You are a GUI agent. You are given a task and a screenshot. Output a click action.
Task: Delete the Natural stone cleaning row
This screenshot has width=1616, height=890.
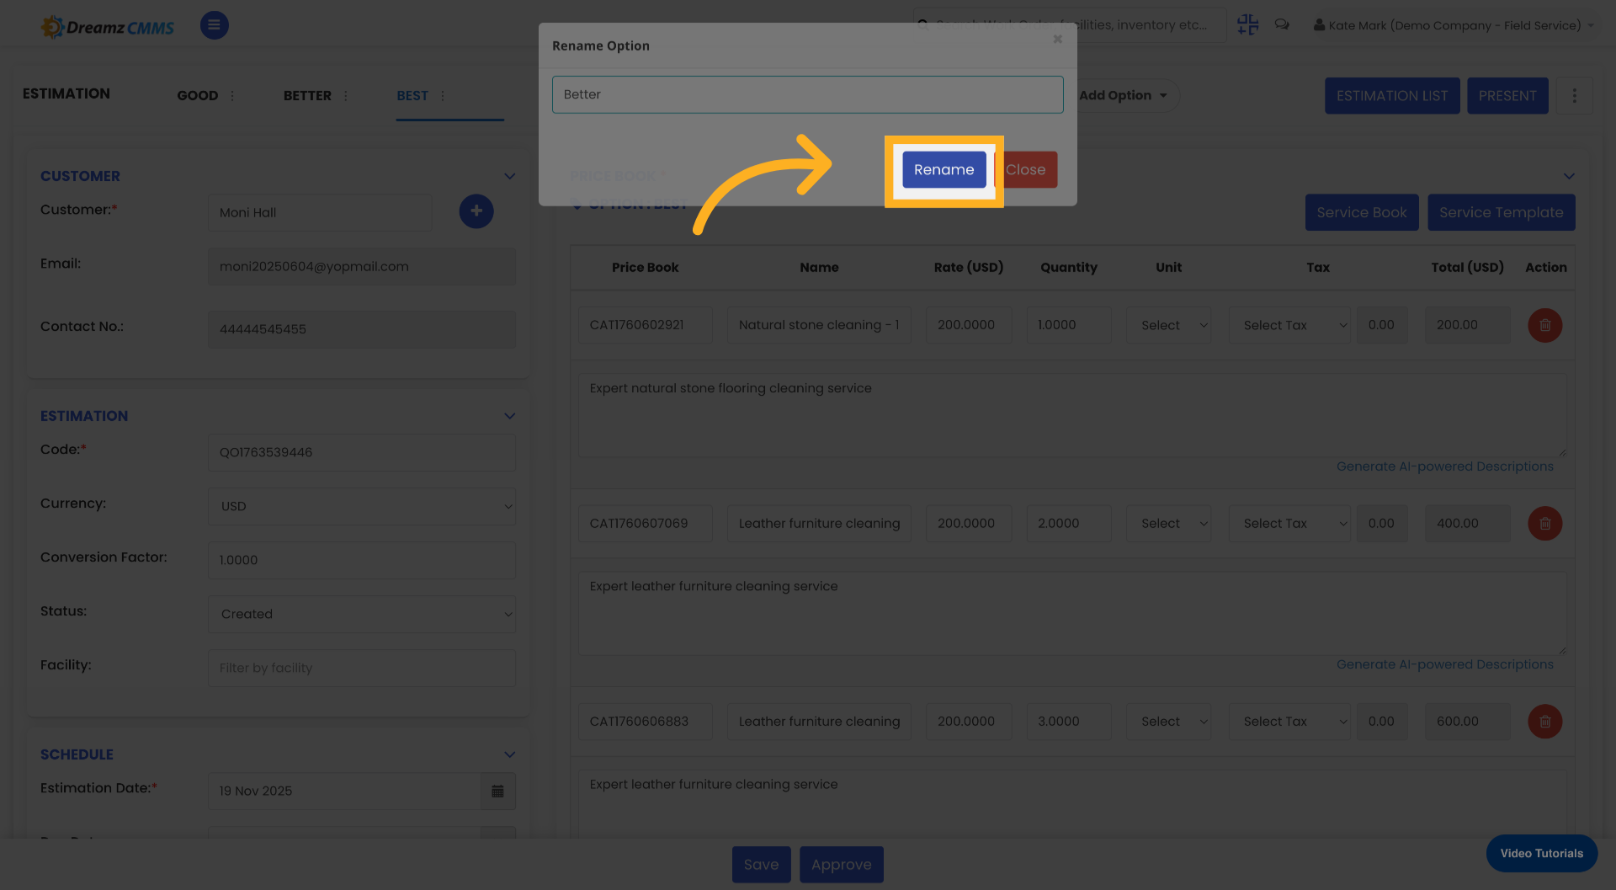pos(1544,325)
